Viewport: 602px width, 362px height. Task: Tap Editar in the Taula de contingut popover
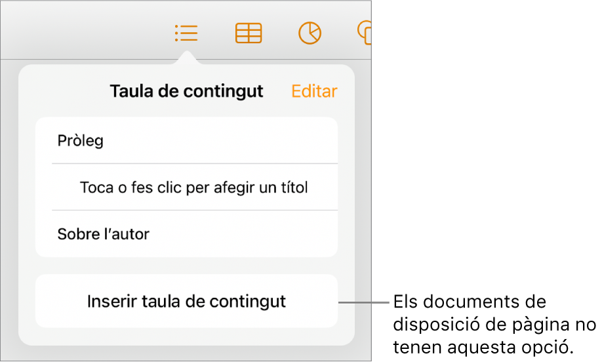pyautogui.click(x=314, y=91)
